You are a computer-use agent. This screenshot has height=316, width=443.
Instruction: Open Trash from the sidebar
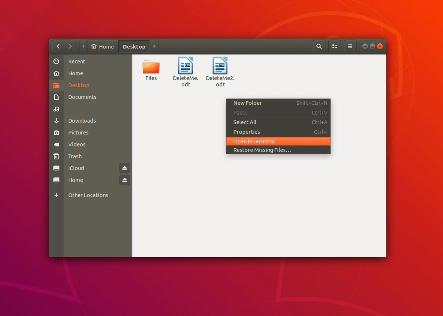point(75,156)
